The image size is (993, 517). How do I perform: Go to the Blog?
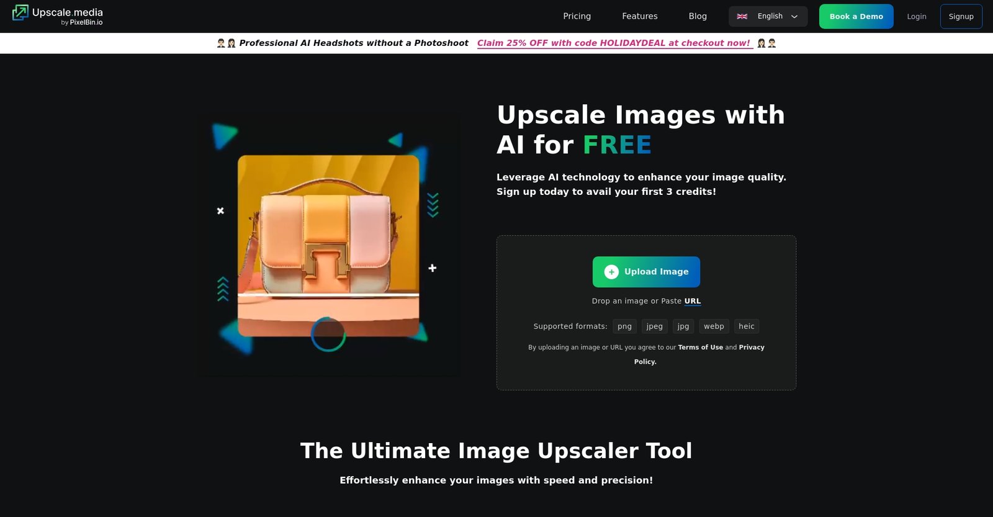click(x=698, y=16)
